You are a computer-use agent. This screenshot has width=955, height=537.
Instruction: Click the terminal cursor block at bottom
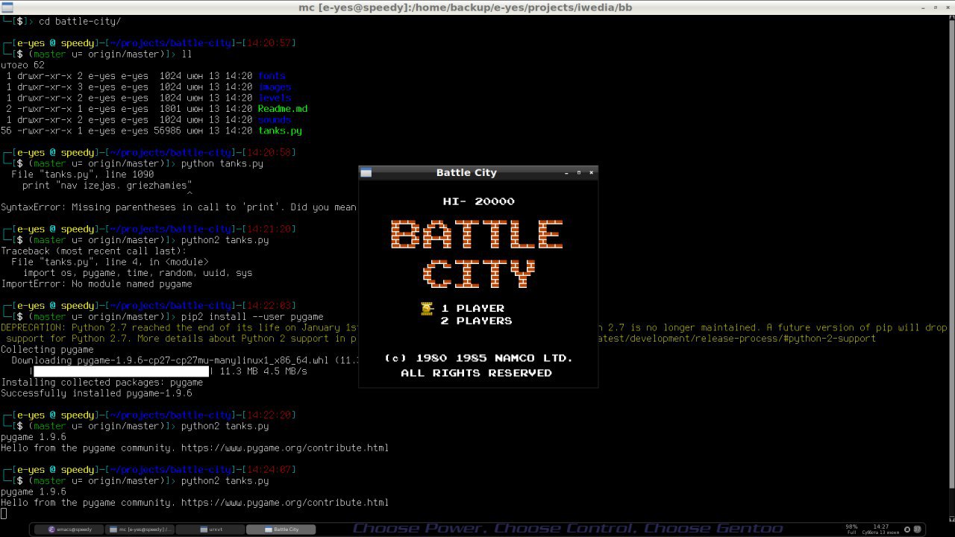coord(4,514)
